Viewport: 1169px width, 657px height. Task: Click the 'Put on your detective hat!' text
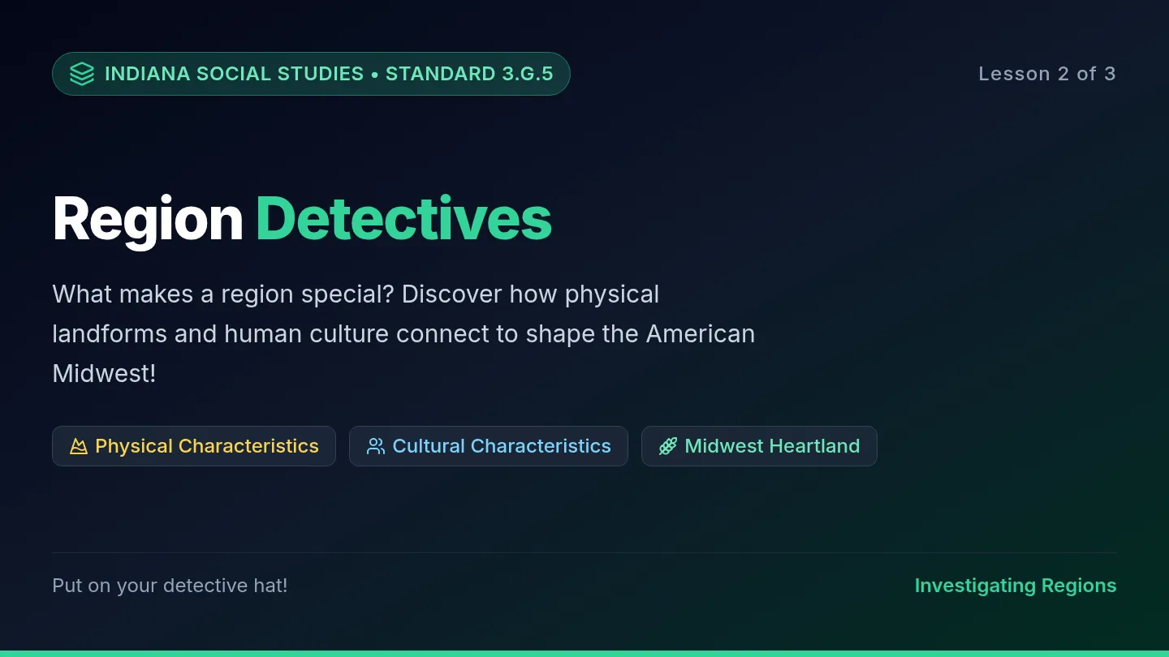coord(170,586)
